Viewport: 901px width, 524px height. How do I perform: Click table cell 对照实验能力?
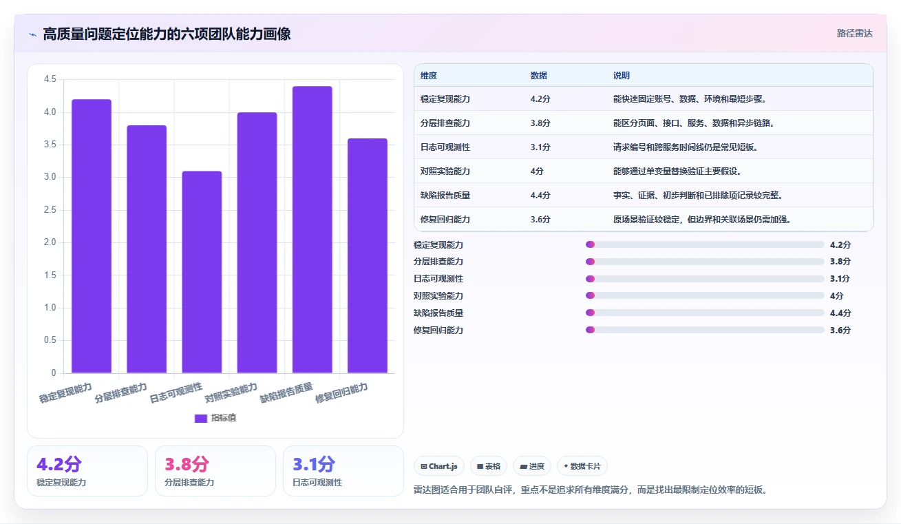pos(445,171)
